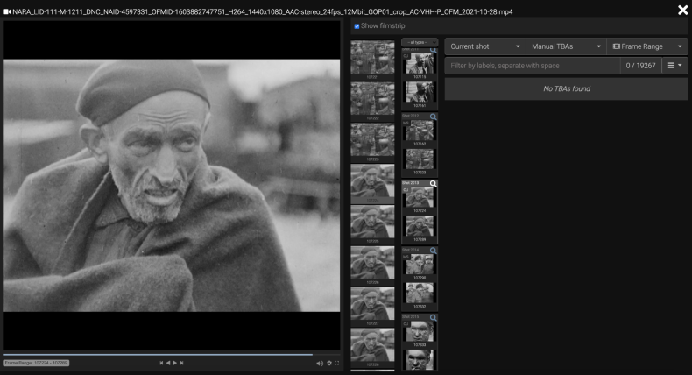
Task: Click the Shot 2014 header label
Action: (411, 250)
